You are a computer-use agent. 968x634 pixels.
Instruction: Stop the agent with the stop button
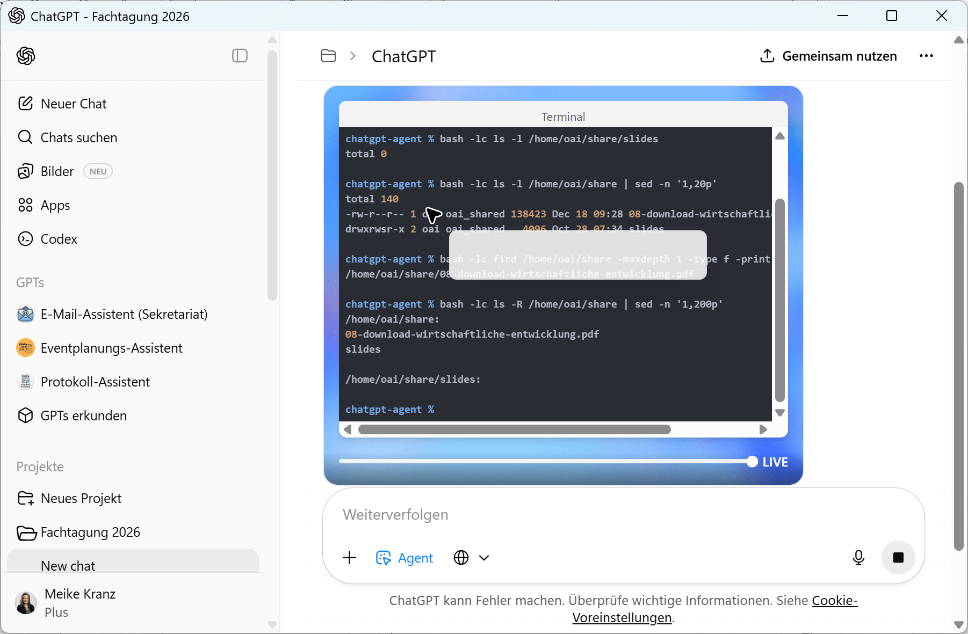coord(898,558)
